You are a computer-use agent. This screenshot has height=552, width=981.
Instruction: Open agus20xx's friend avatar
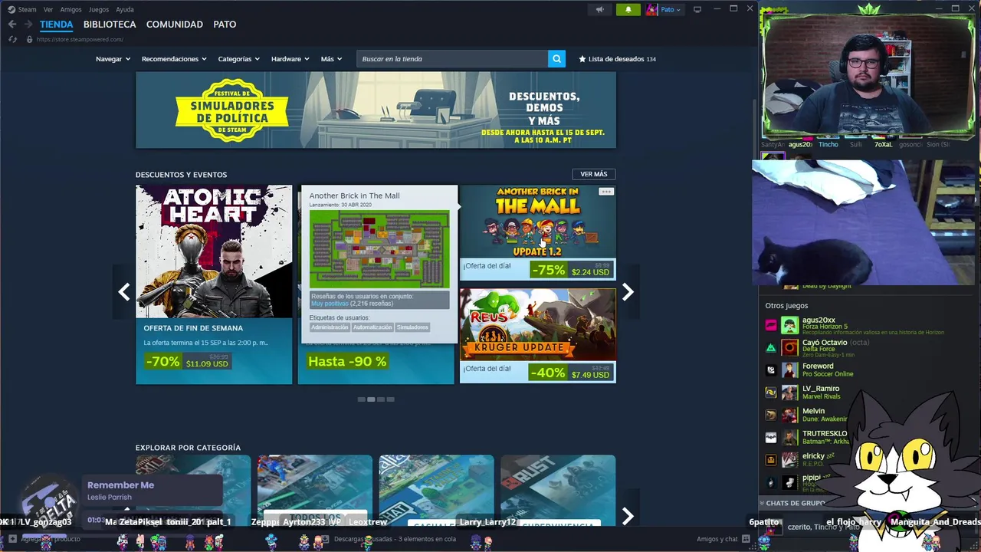tap(789, 325)
